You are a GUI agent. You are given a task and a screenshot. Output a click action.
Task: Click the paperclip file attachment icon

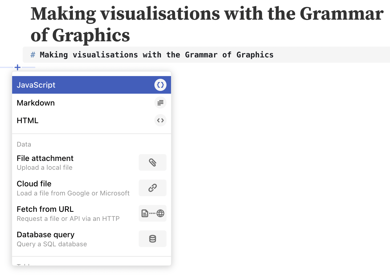point(152,162)
